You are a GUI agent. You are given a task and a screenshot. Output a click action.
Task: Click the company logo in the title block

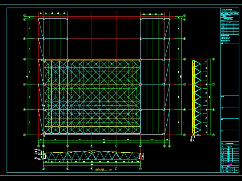click(x=222, y=10)
